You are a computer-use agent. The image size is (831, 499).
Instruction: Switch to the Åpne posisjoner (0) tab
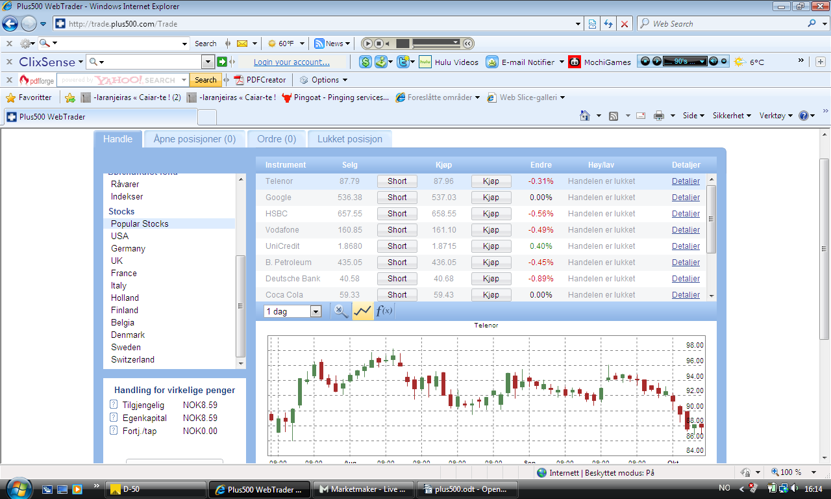coord(195,139)
